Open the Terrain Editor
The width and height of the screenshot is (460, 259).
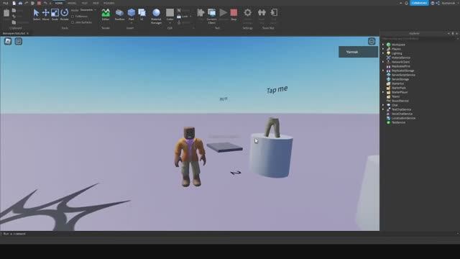click(106, 14)
